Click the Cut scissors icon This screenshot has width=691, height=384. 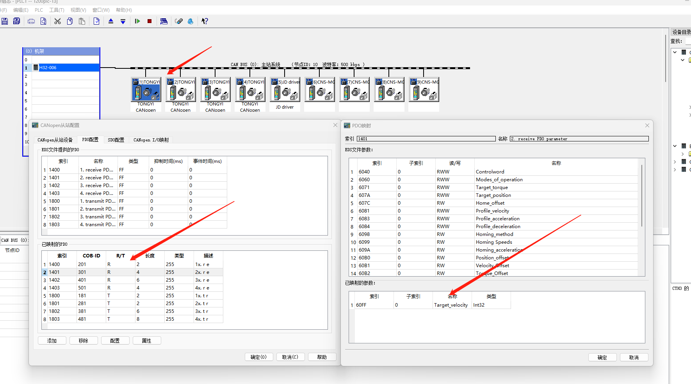click(x=57, y=21)
